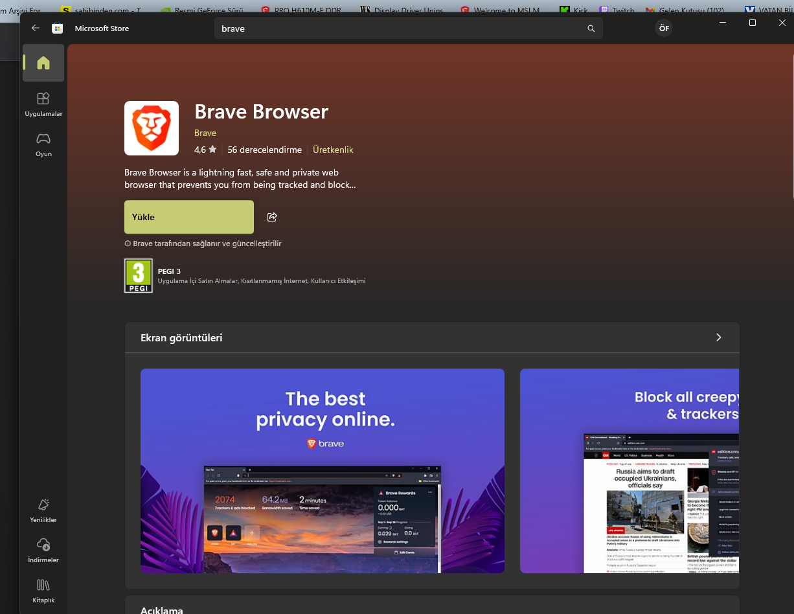Open Kitaplık in the sidebar

(43, 591)
